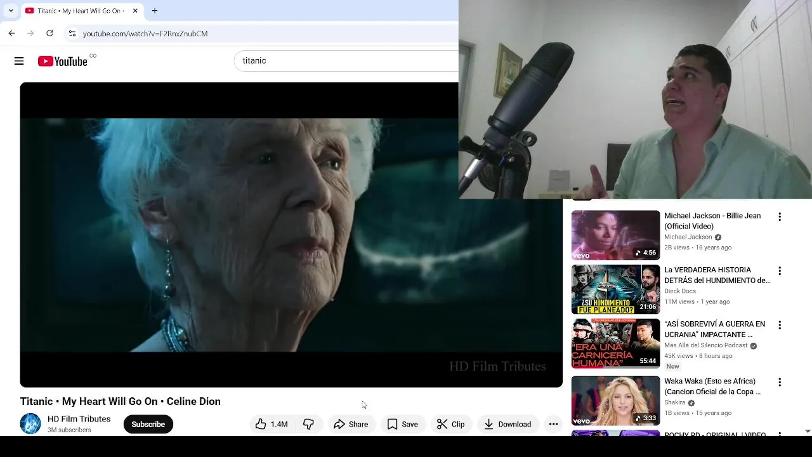Open La VERDADERA HISTORIA Titanic thumbnail
This screenshot has width=812, height=457.
pos(615,289)
